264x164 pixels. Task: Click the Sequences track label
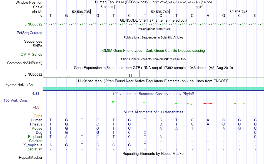coord(33,41)
